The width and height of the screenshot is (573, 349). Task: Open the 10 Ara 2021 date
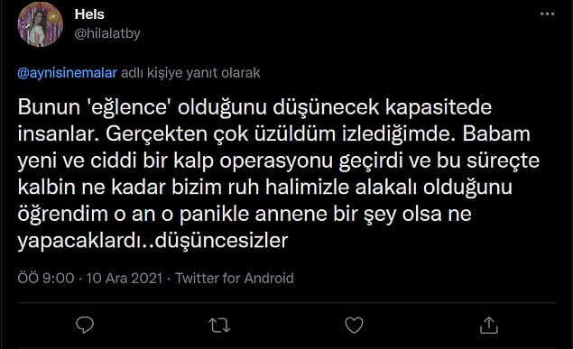point(125,278)
